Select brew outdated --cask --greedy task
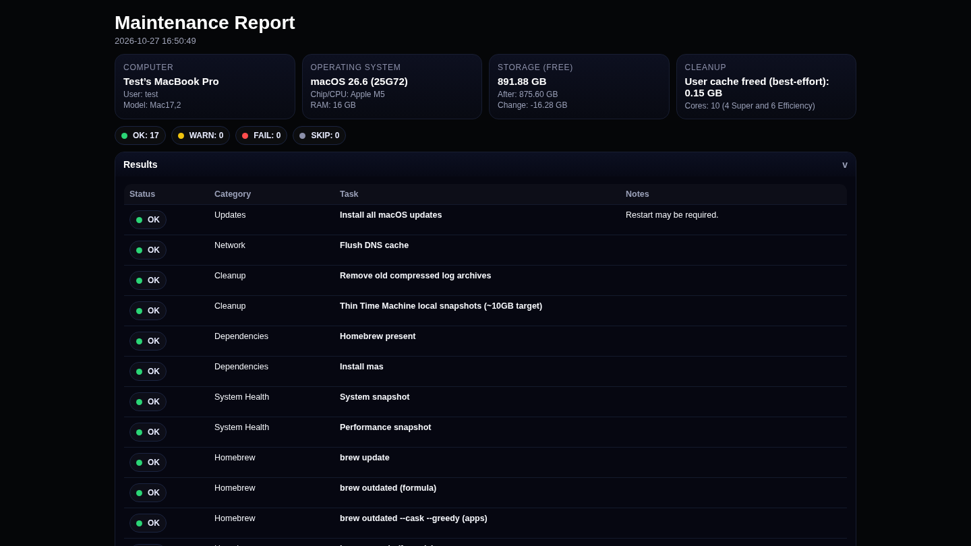Image resolution: width=971 pixels, height=546 pixels. tap(413, 518)
